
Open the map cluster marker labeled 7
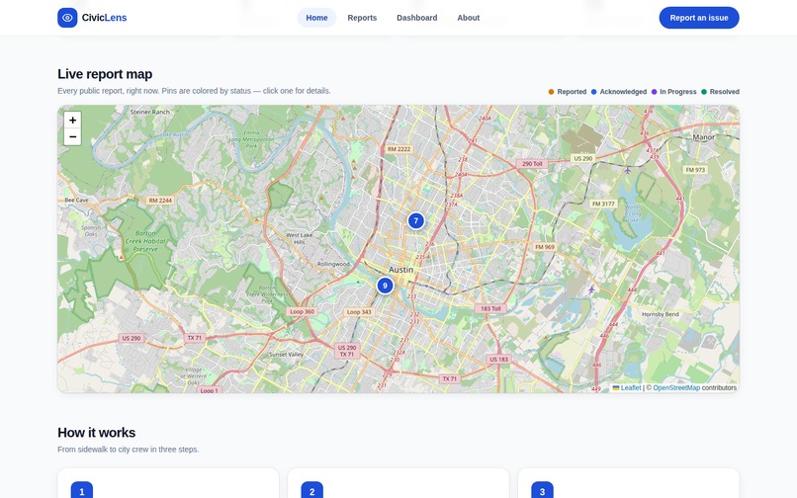click(x=415, y=220)
